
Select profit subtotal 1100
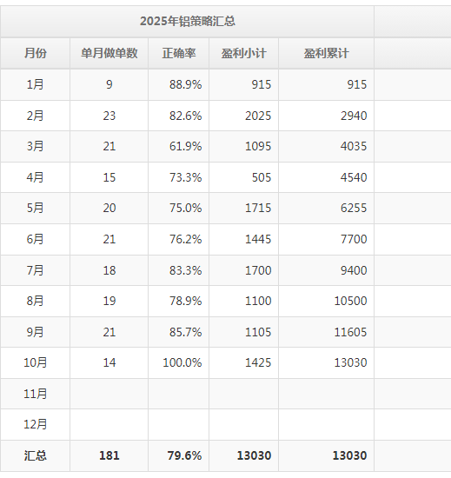[258, 301]
